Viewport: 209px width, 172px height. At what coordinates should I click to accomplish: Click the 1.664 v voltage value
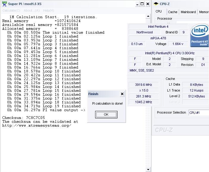click(x=178, y=44)
